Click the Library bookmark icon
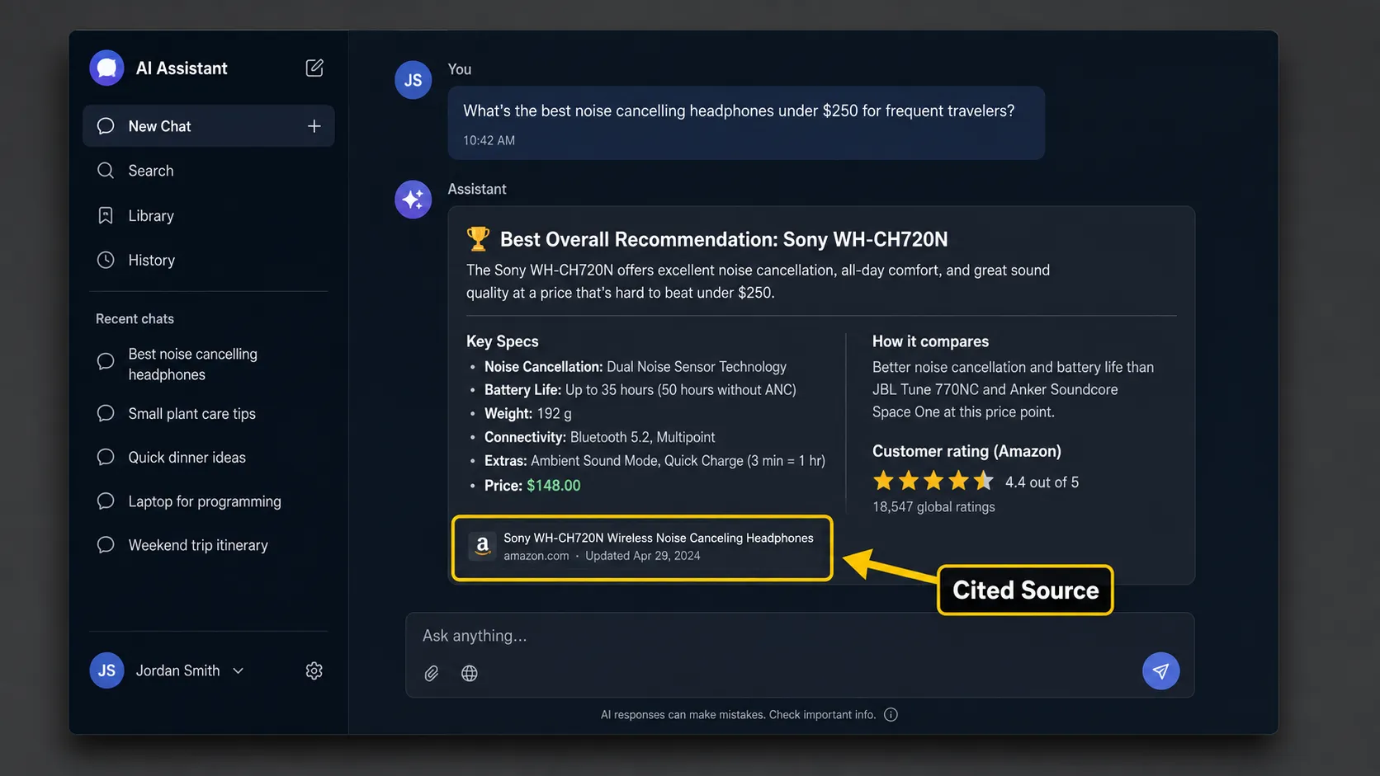This screenshot has height=776, width=1380. (106, 215)
